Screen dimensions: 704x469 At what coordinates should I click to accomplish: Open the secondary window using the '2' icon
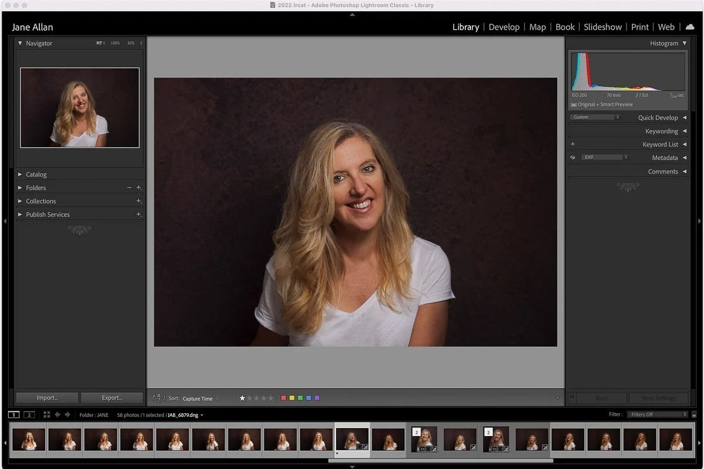[29, 414]
